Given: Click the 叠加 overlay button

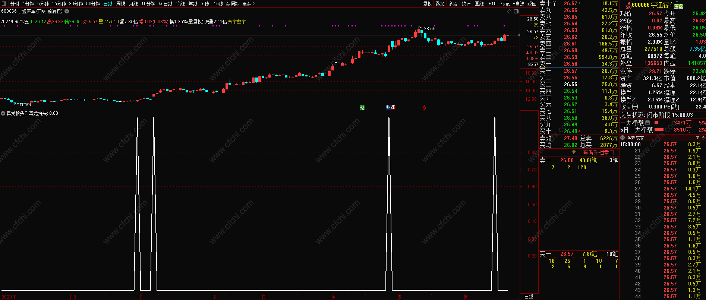Looking at the screenshot, I should pos(440,4).
